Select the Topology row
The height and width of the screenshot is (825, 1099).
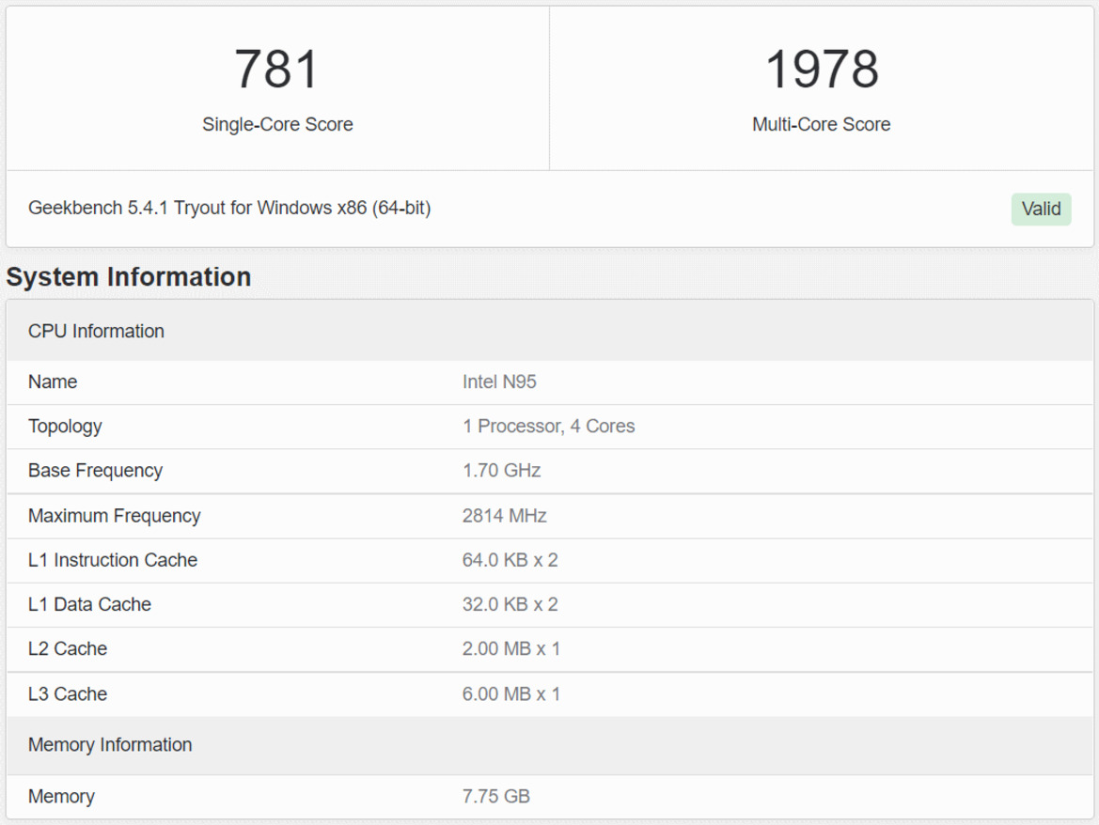coord(66,426)
